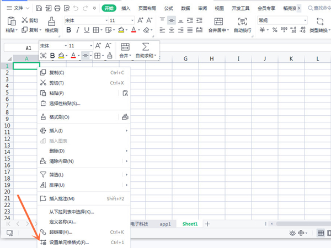Click the AutoSum (自动求和) icon in mini toolbar
The image size is (331, 248).
point(146,47)
